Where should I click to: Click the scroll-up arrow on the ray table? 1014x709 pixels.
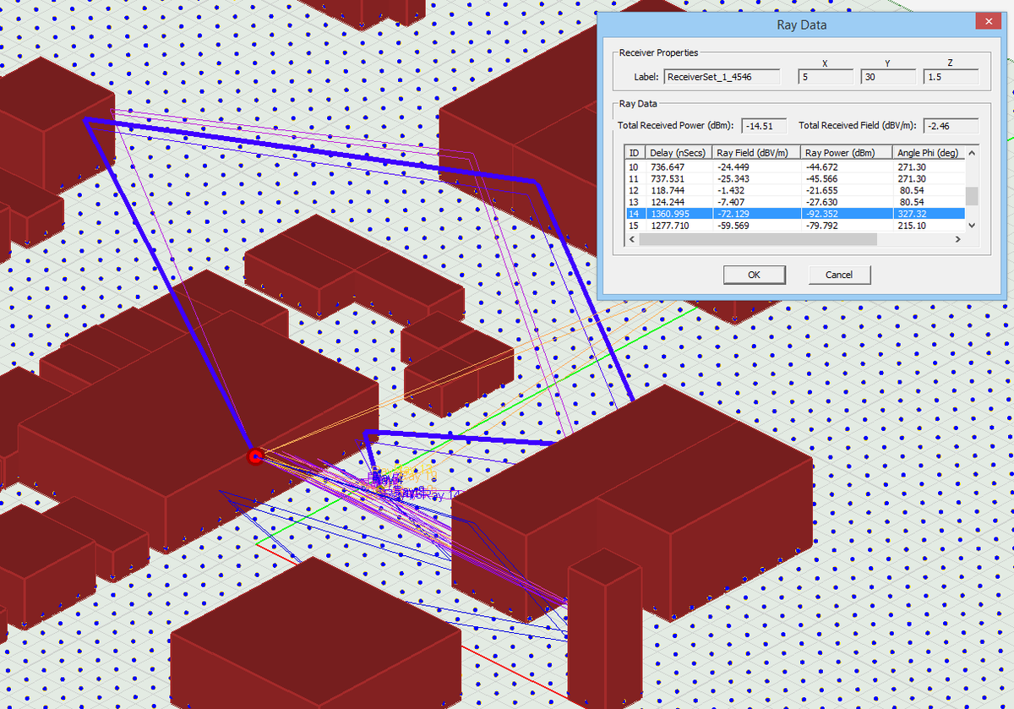click(970, 152)
